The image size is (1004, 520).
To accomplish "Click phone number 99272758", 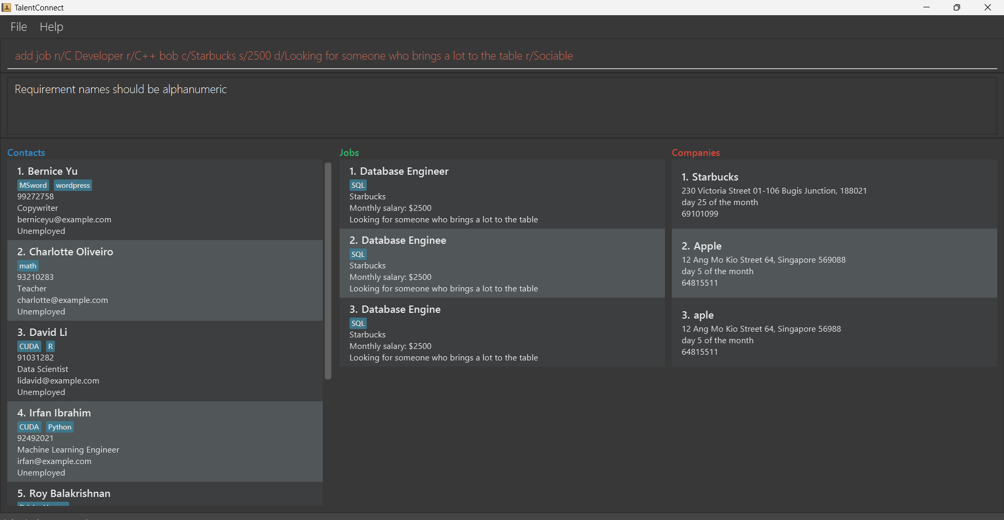I will 36,197.
